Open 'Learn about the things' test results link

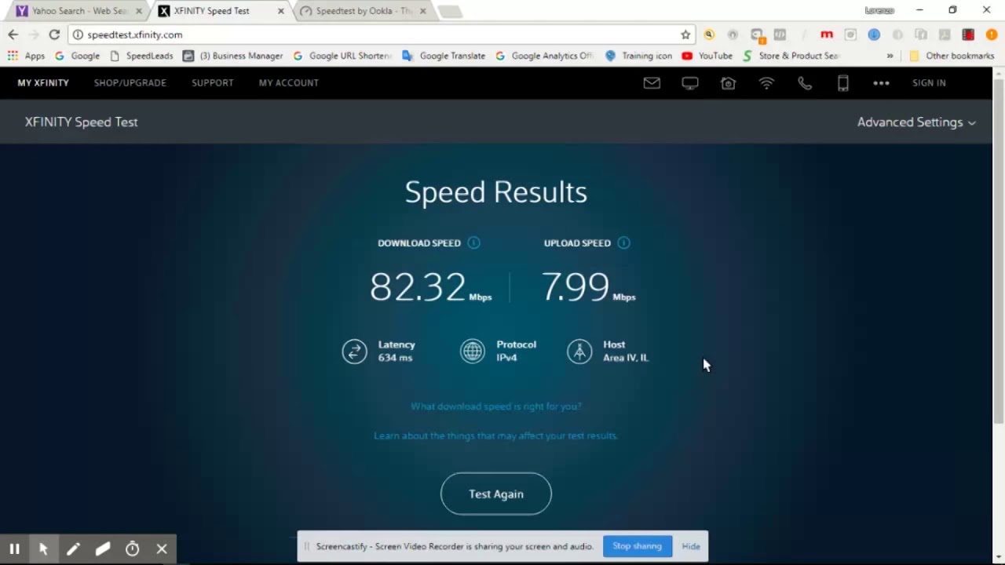pyautogui.click(x=496, y=436)
